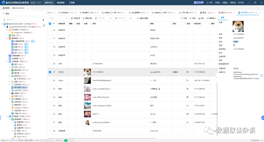Close the 案件202305261... tab
Image resolution: width=264 pixels, height=142 pixels.
coord(28,8)
